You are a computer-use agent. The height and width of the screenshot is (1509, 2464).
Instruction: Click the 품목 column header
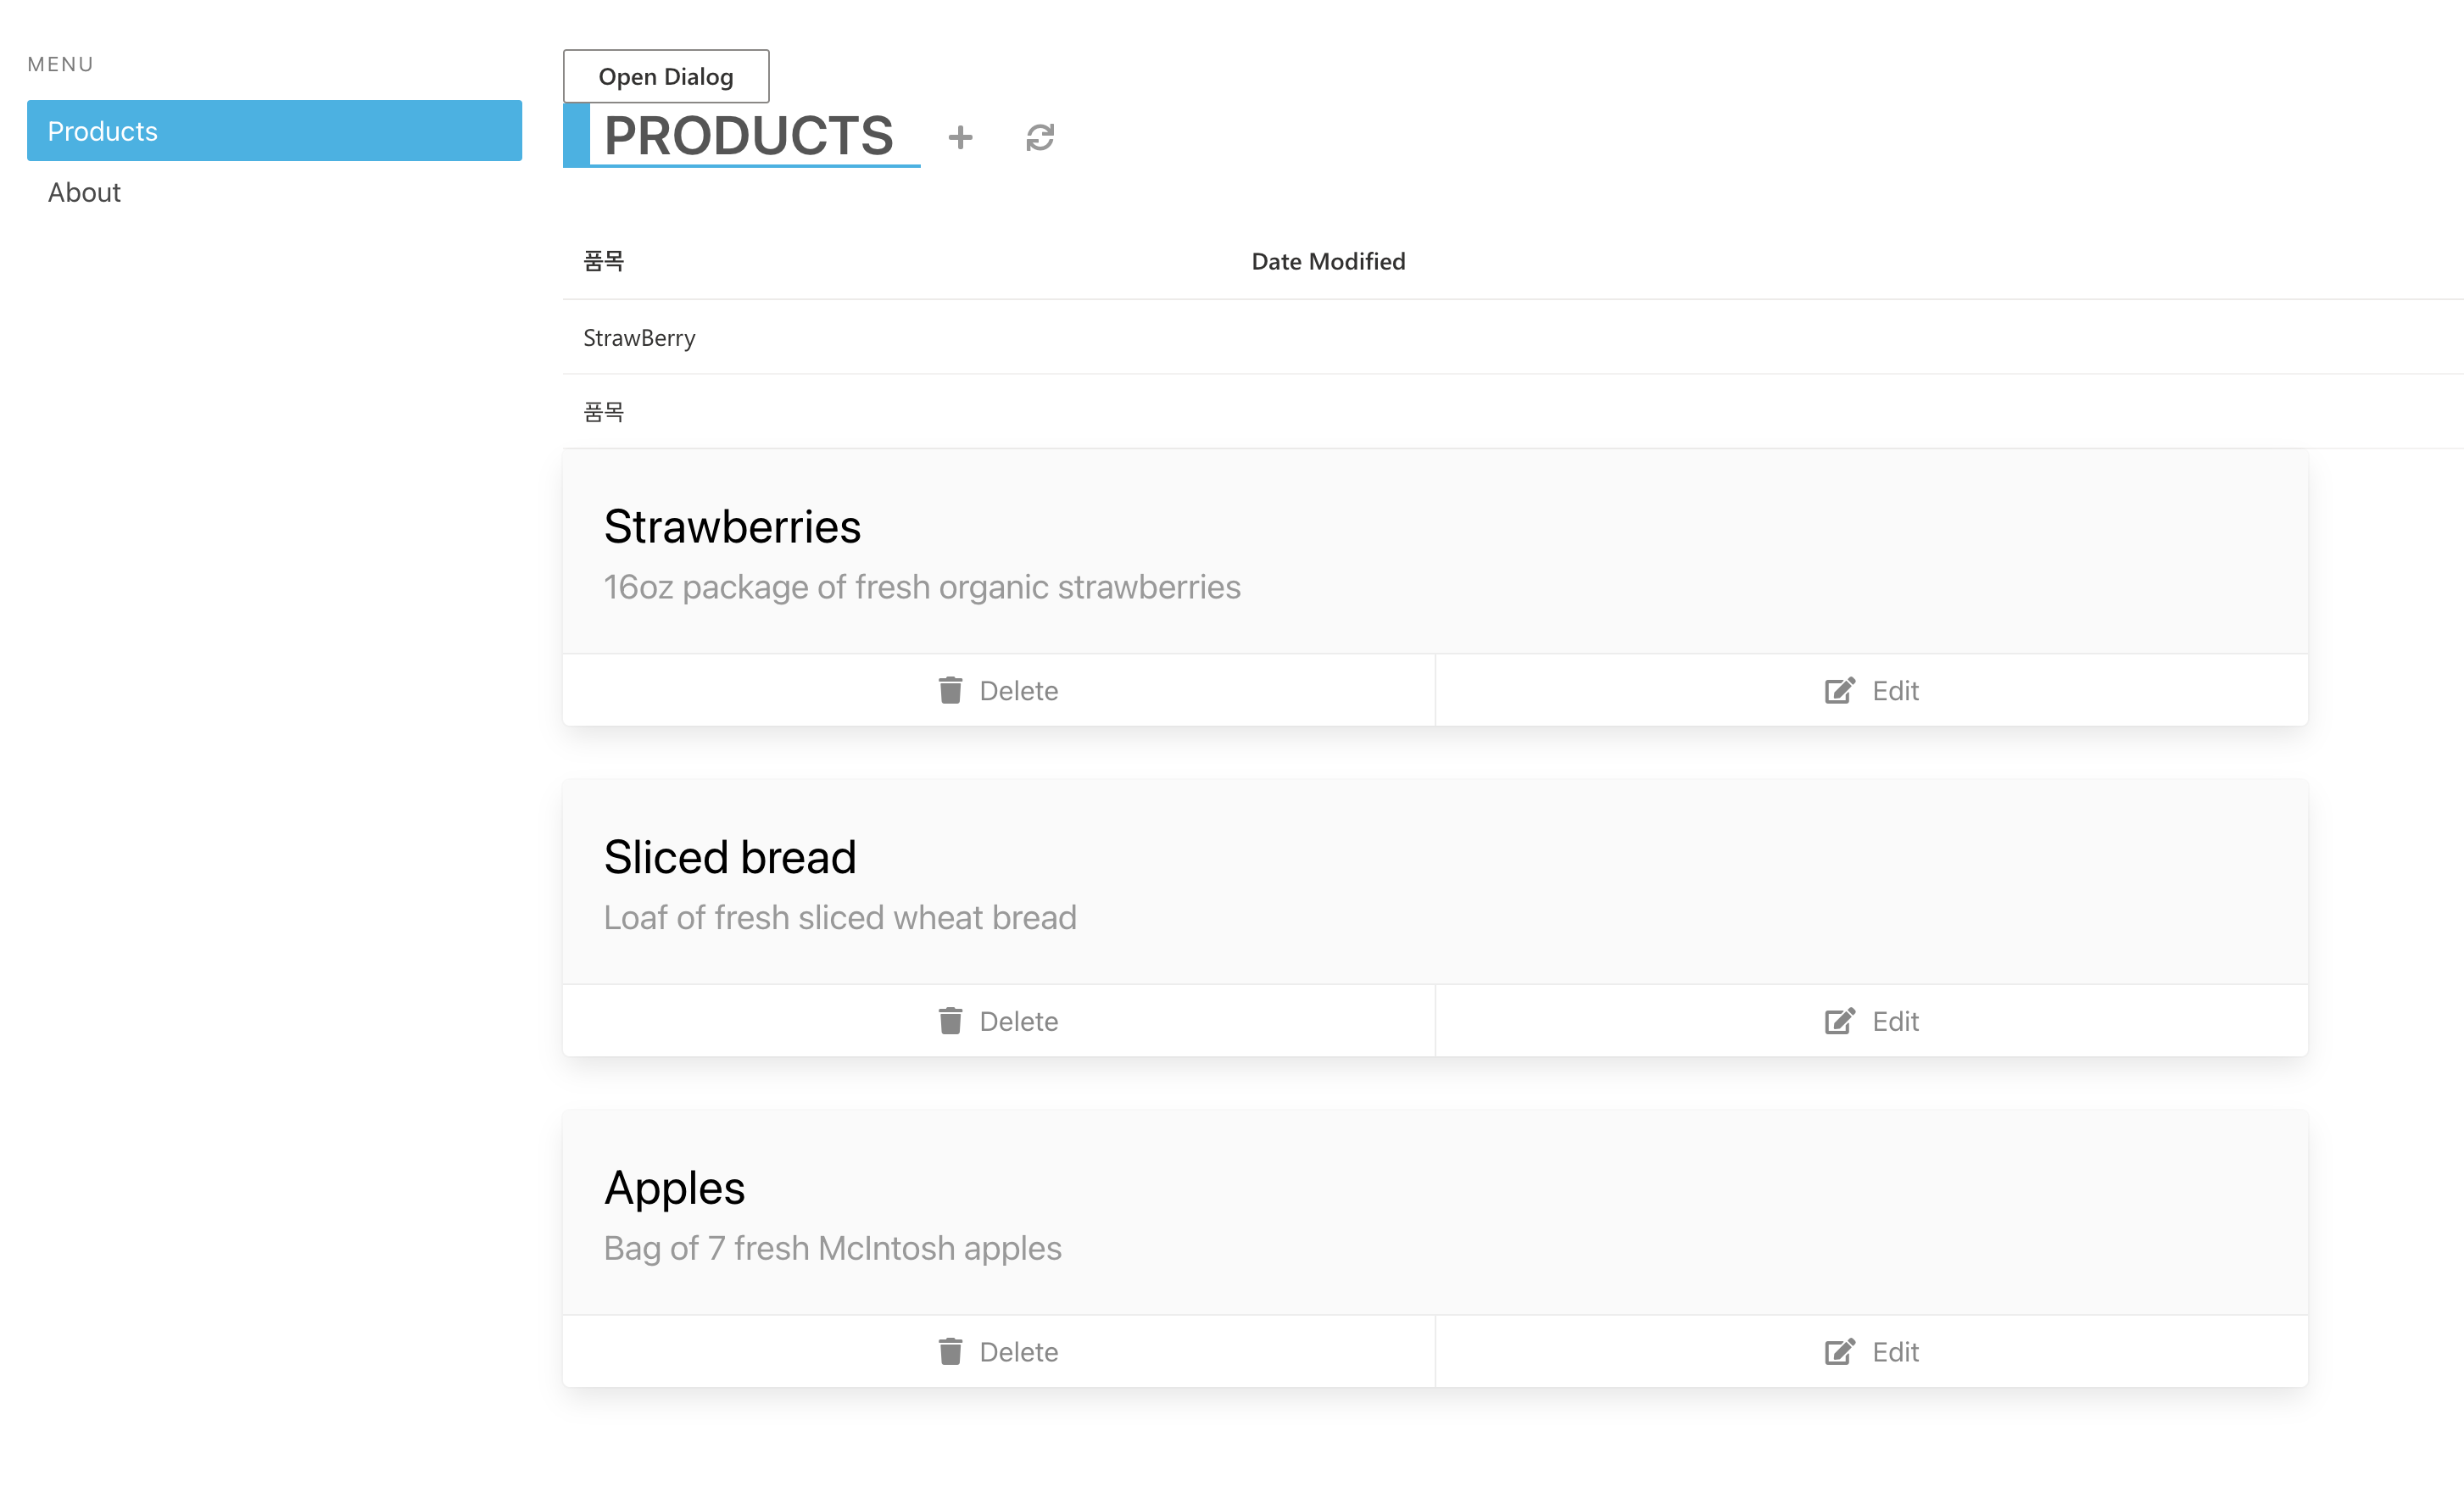[604, 261]
